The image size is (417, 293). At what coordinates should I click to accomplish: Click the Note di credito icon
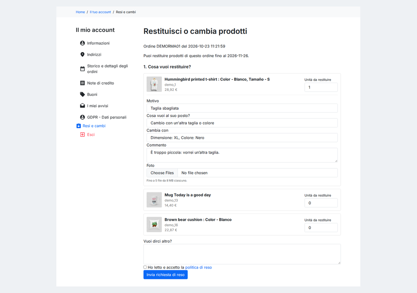(x=82, y=83)
